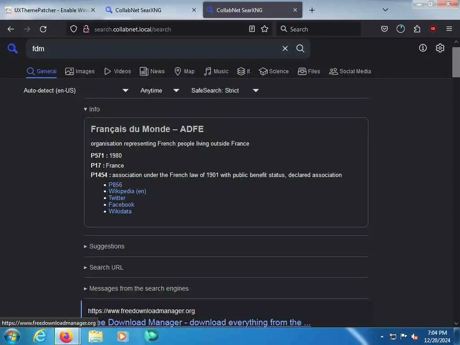Screen dimensions: 460x345
Task: Click the page vertical scrollbar thumb
Action: [x=456, y=62]
